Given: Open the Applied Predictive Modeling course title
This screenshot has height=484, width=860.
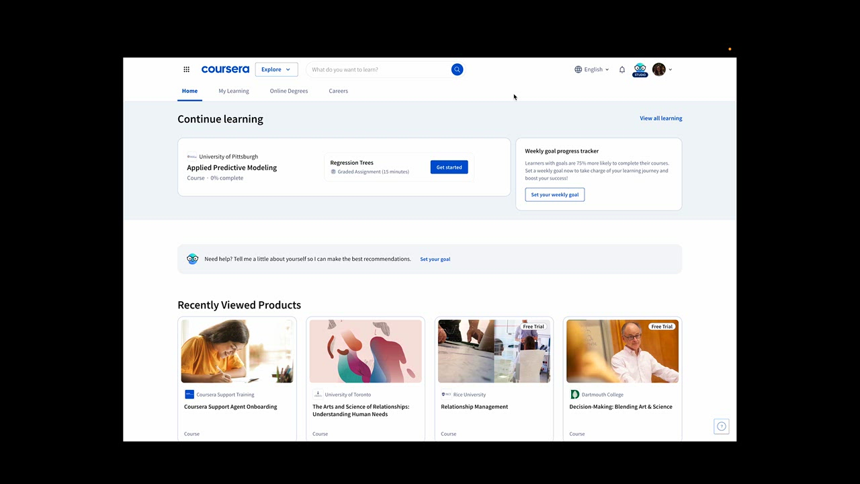Looking at the screenshot, I should (x=232, y=167).
